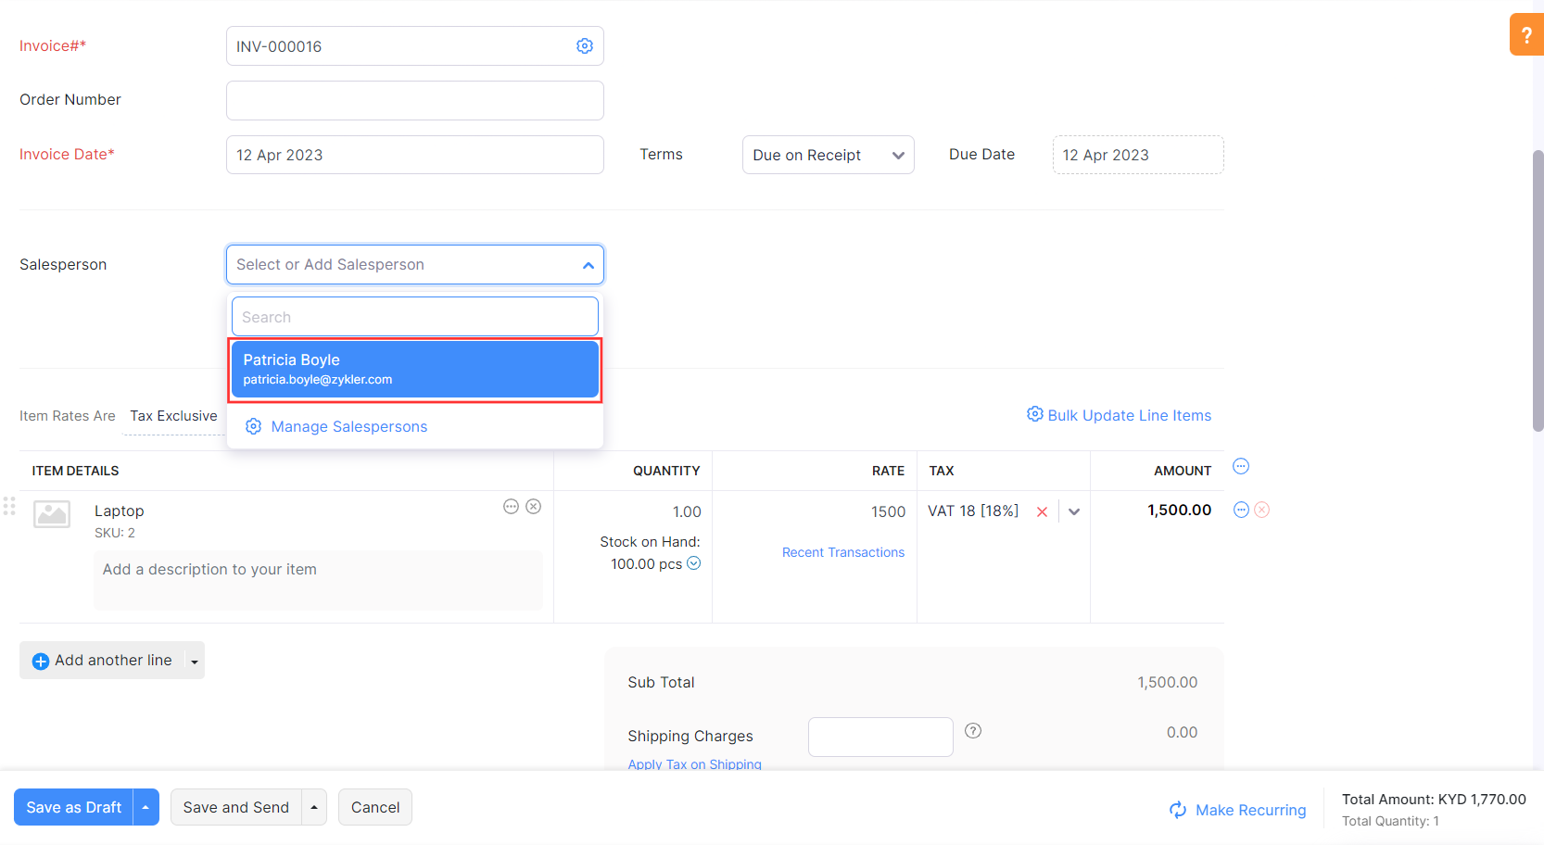Screen dimensions: 1544x845
Task: Open the more options icon in the table header
Action: coord(1241,467)
